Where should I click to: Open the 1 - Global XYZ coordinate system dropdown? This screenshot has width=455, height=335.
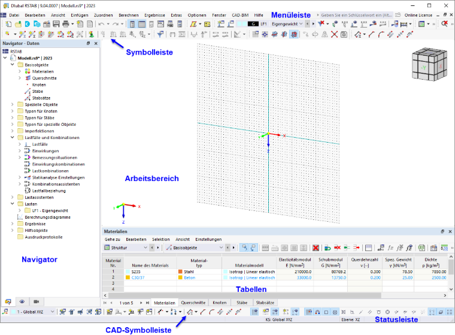click(x=33, y=312)
